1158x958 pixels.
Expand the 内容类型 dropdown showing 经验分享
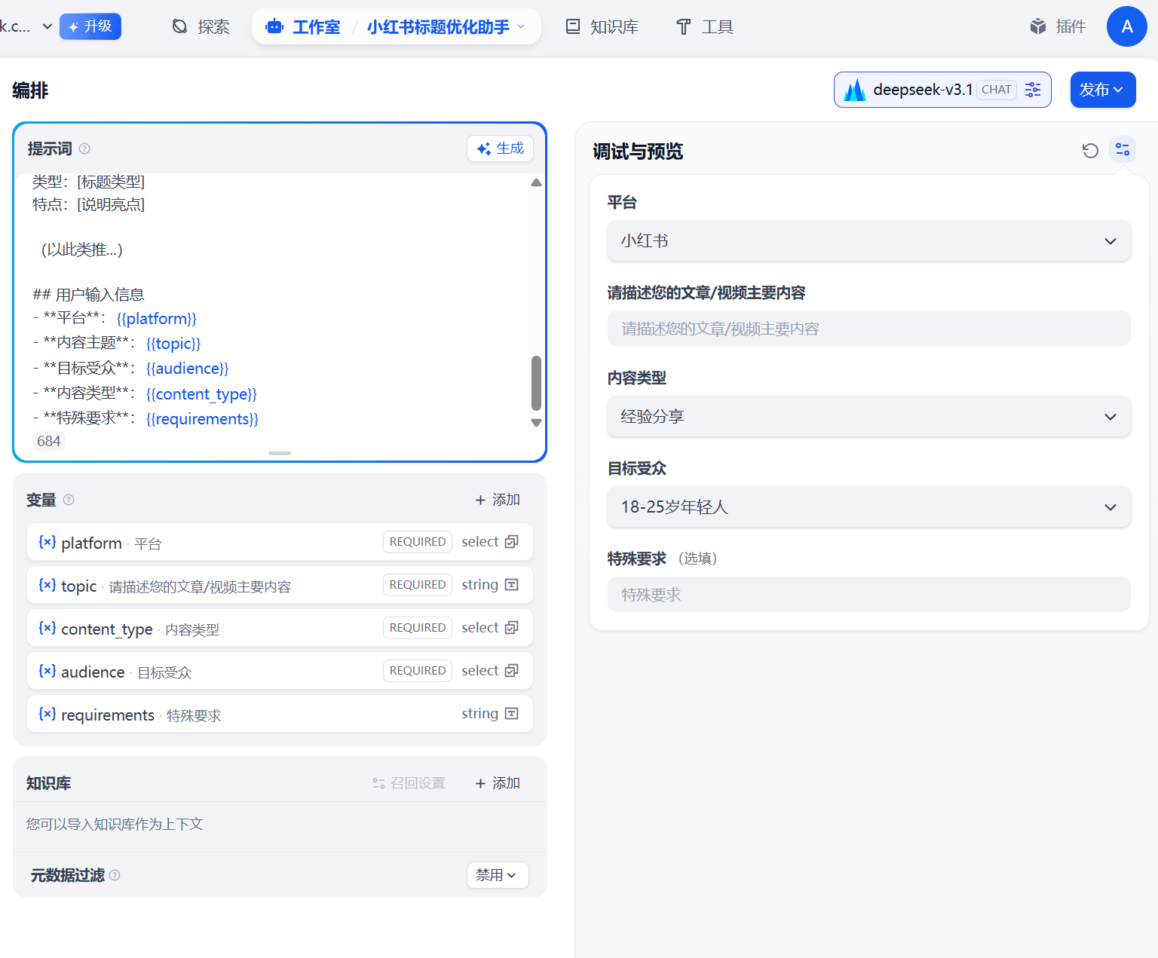tap(868, 417)
